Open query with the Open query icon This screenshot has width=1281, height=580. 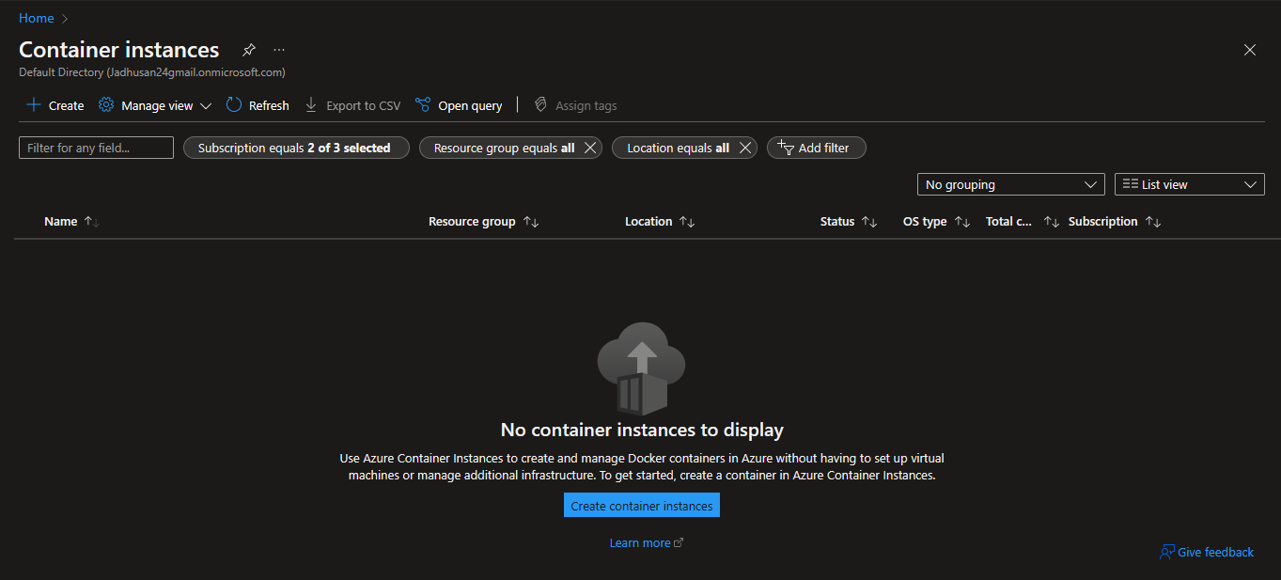coord(422,104)
